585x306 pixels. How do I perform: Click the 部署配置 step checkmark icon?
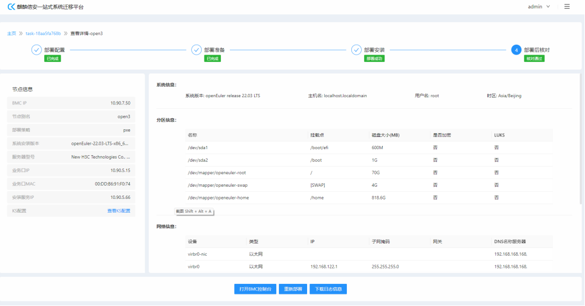click(x=36, y=50)
